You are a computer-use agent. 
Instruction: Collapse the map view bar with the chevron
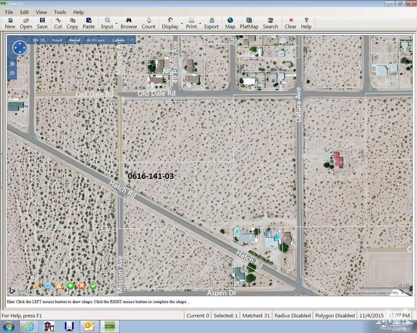point(132,40)
